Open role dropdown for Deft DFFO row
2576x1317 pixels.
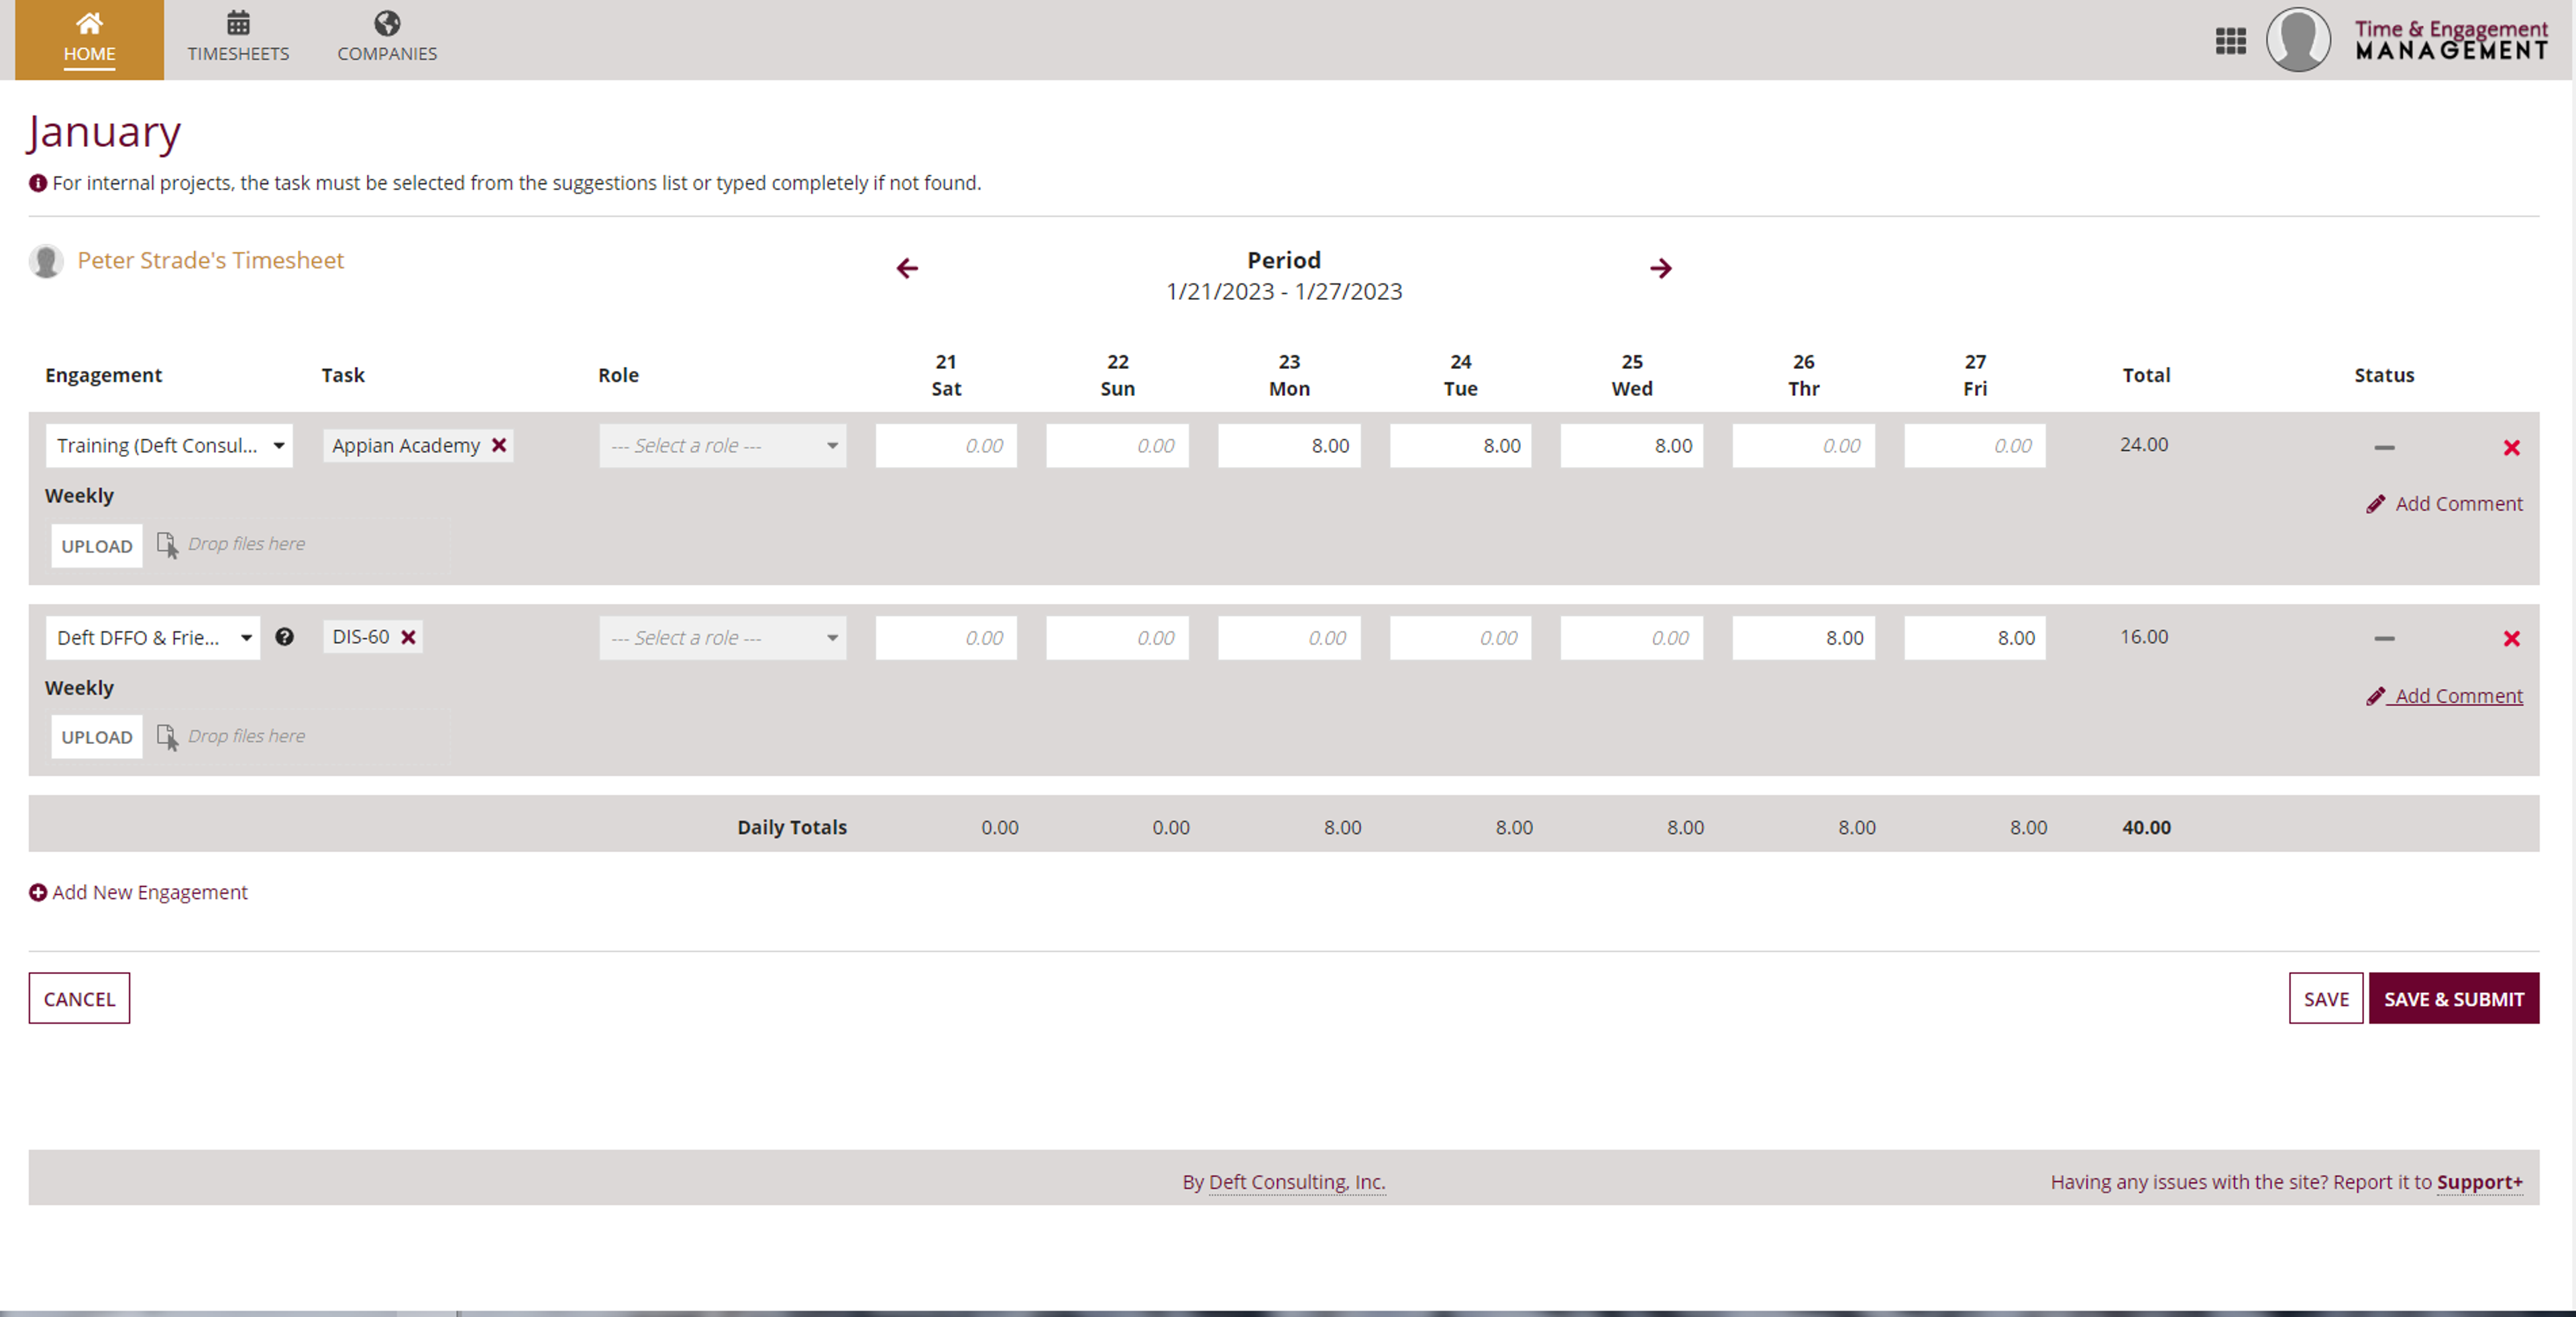point(723,637)
